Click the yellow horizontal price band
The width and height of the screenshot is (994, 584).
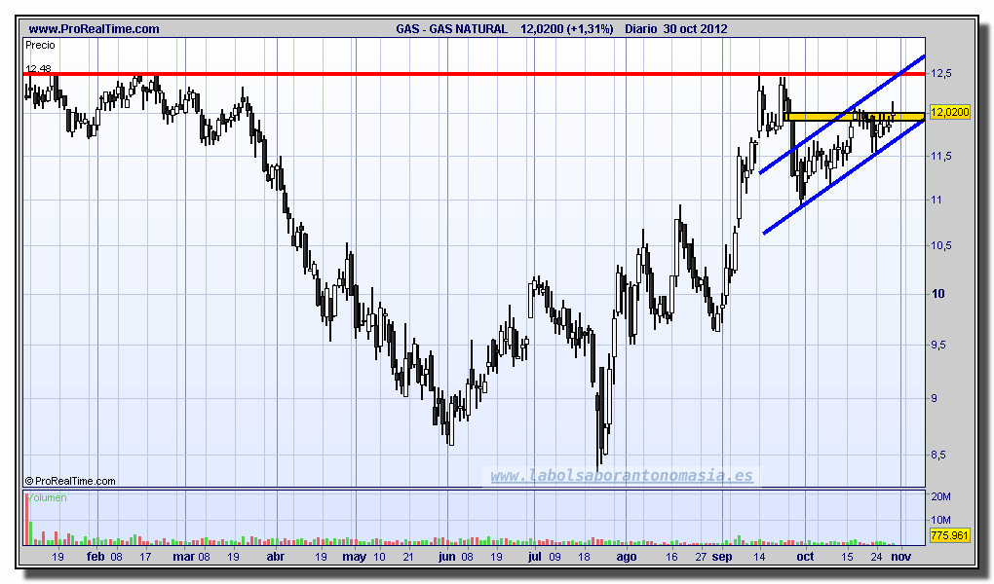pyautogui.click(x=855, y=117)
